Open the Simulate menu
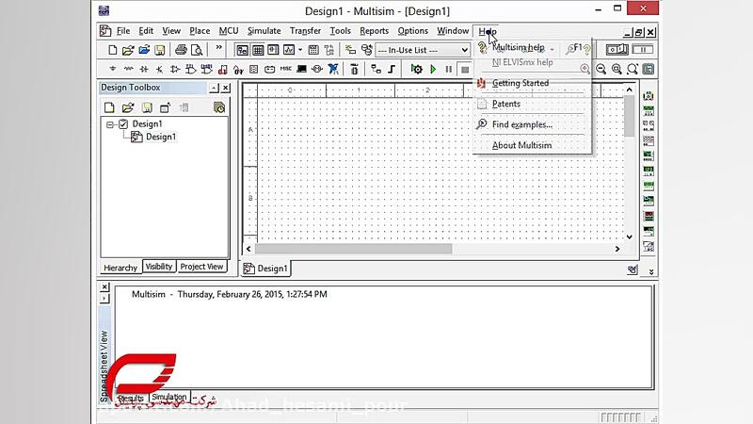Image resolution: width=753 pixels, height=424 pixels. (x=264, y=31)
